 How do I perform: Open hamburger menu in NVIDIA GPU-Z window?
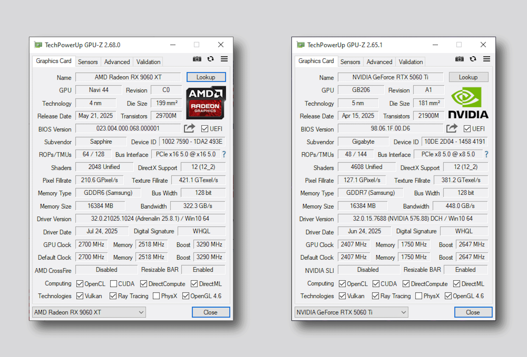coord(487,59)
